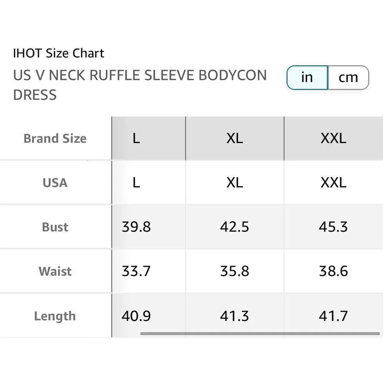Select the XXL column in Brand Size row
384x384 pixels.
coord(333,138)
